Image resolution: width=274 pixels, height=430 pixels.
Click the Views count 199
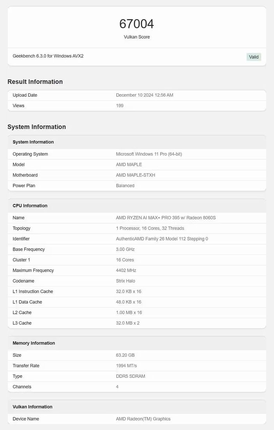pos(120,106)
